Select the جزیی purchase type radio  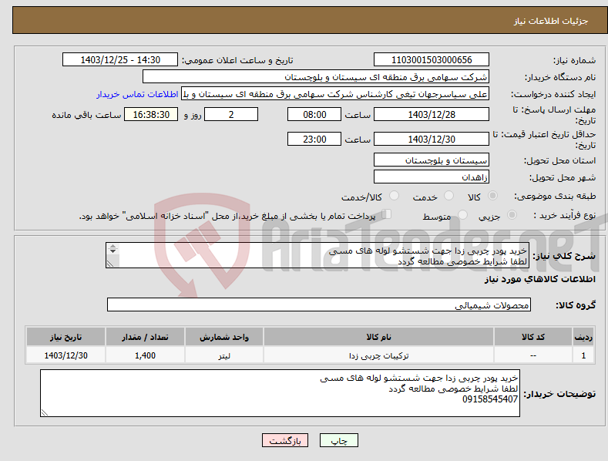[512, 214]
